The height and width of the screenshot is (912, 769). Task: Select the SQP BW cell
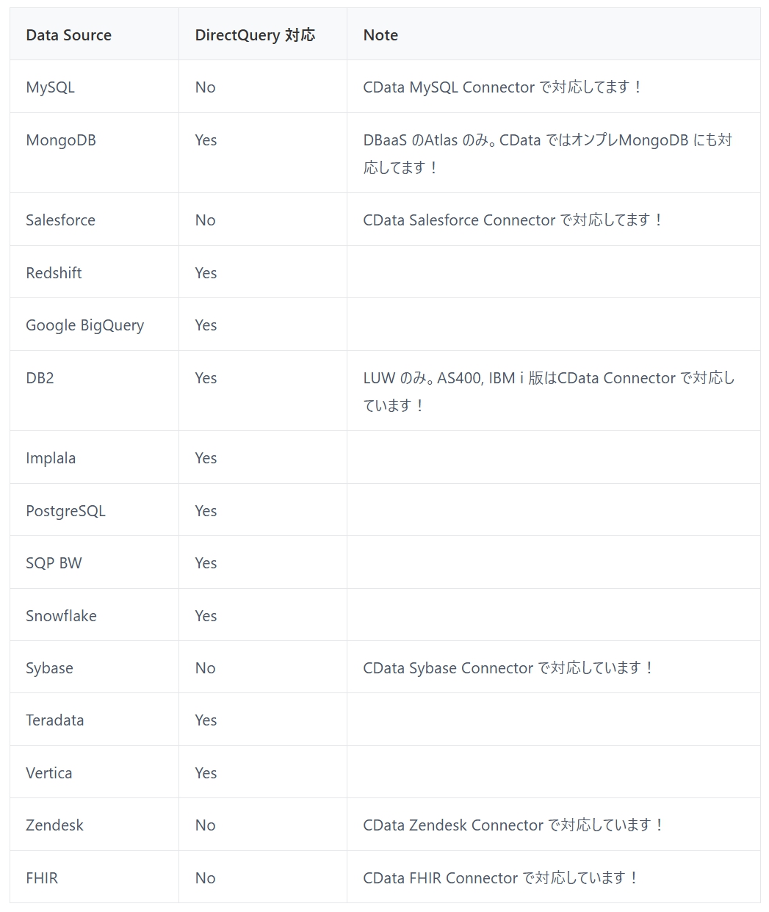pyautogui.click(x=54, y=563)
